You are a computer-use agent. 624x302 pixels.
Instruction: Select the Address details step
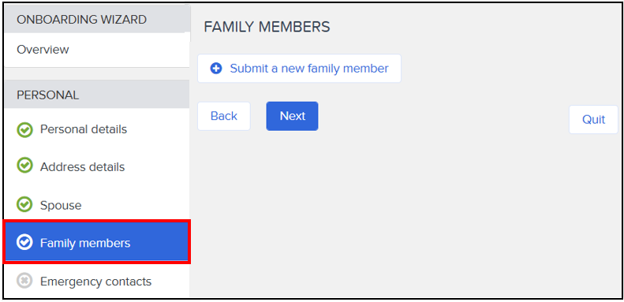[x=97, y=166]
